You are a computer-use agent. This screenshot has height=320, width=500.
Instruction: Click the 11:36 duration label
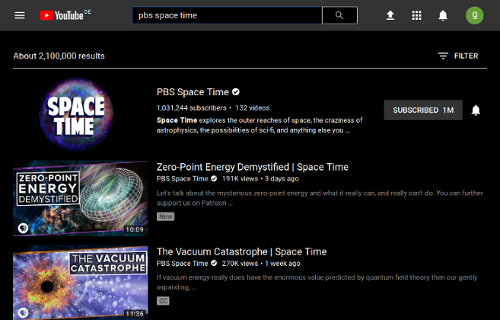135,314
